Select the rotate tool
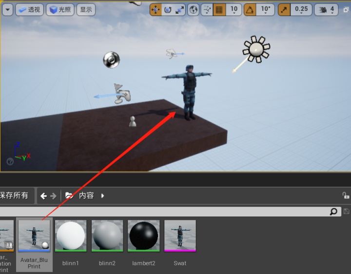This screenshot has height=274, width=351. point(168,10)
